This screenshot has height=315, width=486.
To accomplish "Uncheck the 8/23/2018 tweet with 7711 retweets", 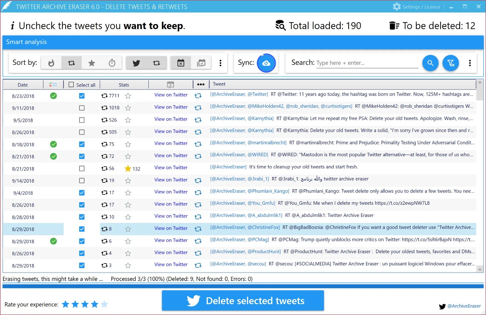I will coord(82,96).
